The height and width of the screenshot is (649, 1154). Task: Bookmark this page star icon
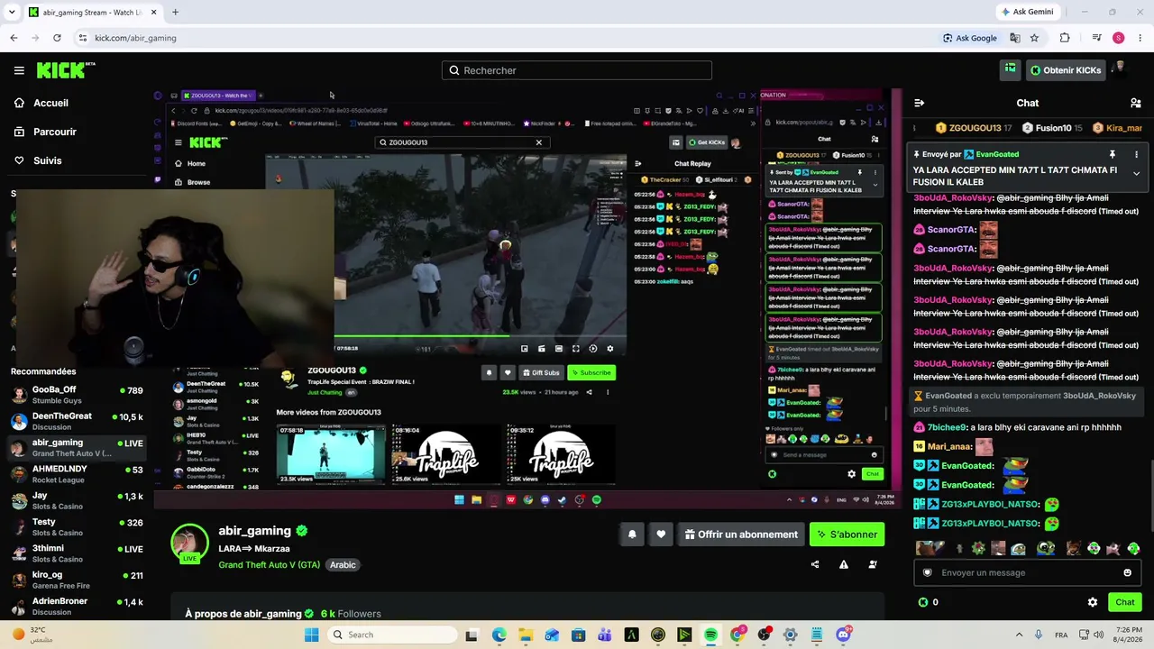pos(1034,38)
